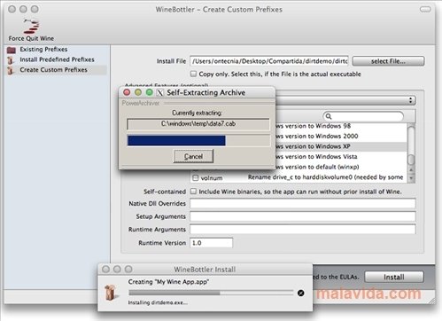Enable the Self-contained Include Wine binaries checkbox
442x321 pixels.
pos(193,192)
